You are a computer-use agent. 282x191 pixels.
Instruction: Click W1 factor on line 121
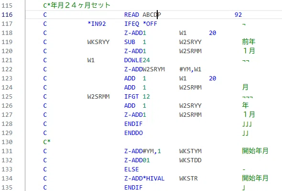point(91,60)
